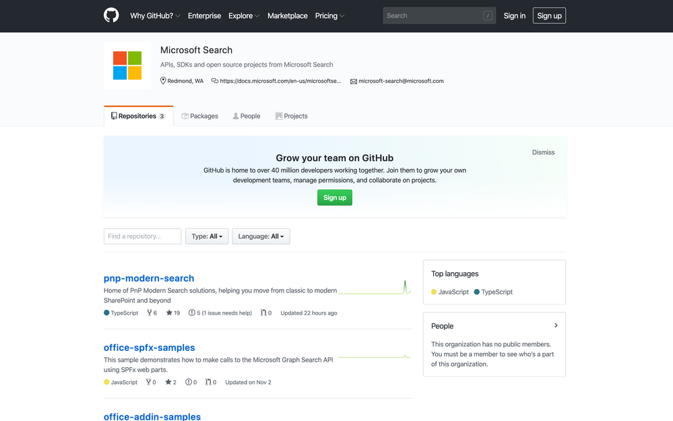
Task: Click the star icon for office-spfx-samples
Action: 168,382
